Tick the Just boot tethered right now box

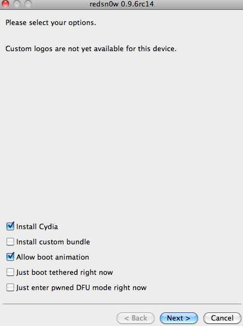click(x=10, y=272)
